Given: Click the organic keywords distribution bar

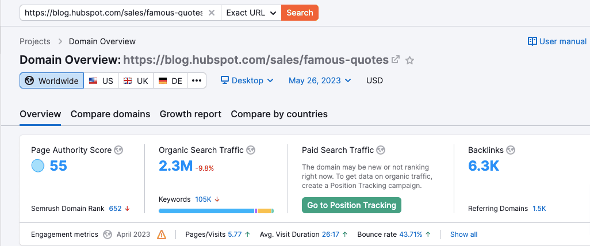Looking at the screenshot, I should point(216,211).
